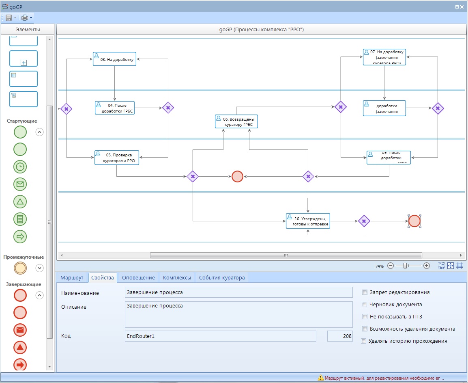Viewport: 468px width, 383px height.
Task: Click the save diskette icon in toolbar
Action: pyautogui.click(x=9, y=18)
